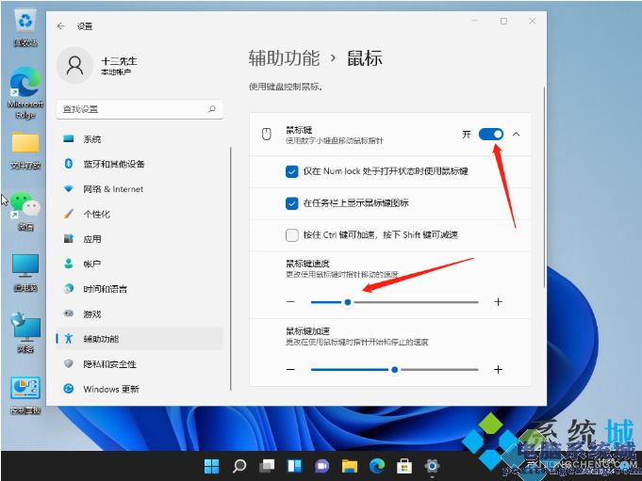The width and height of the screenshot is (642, 481).
Task: Open 隐私和安全性 settings category
Action: tap(140, 363)
